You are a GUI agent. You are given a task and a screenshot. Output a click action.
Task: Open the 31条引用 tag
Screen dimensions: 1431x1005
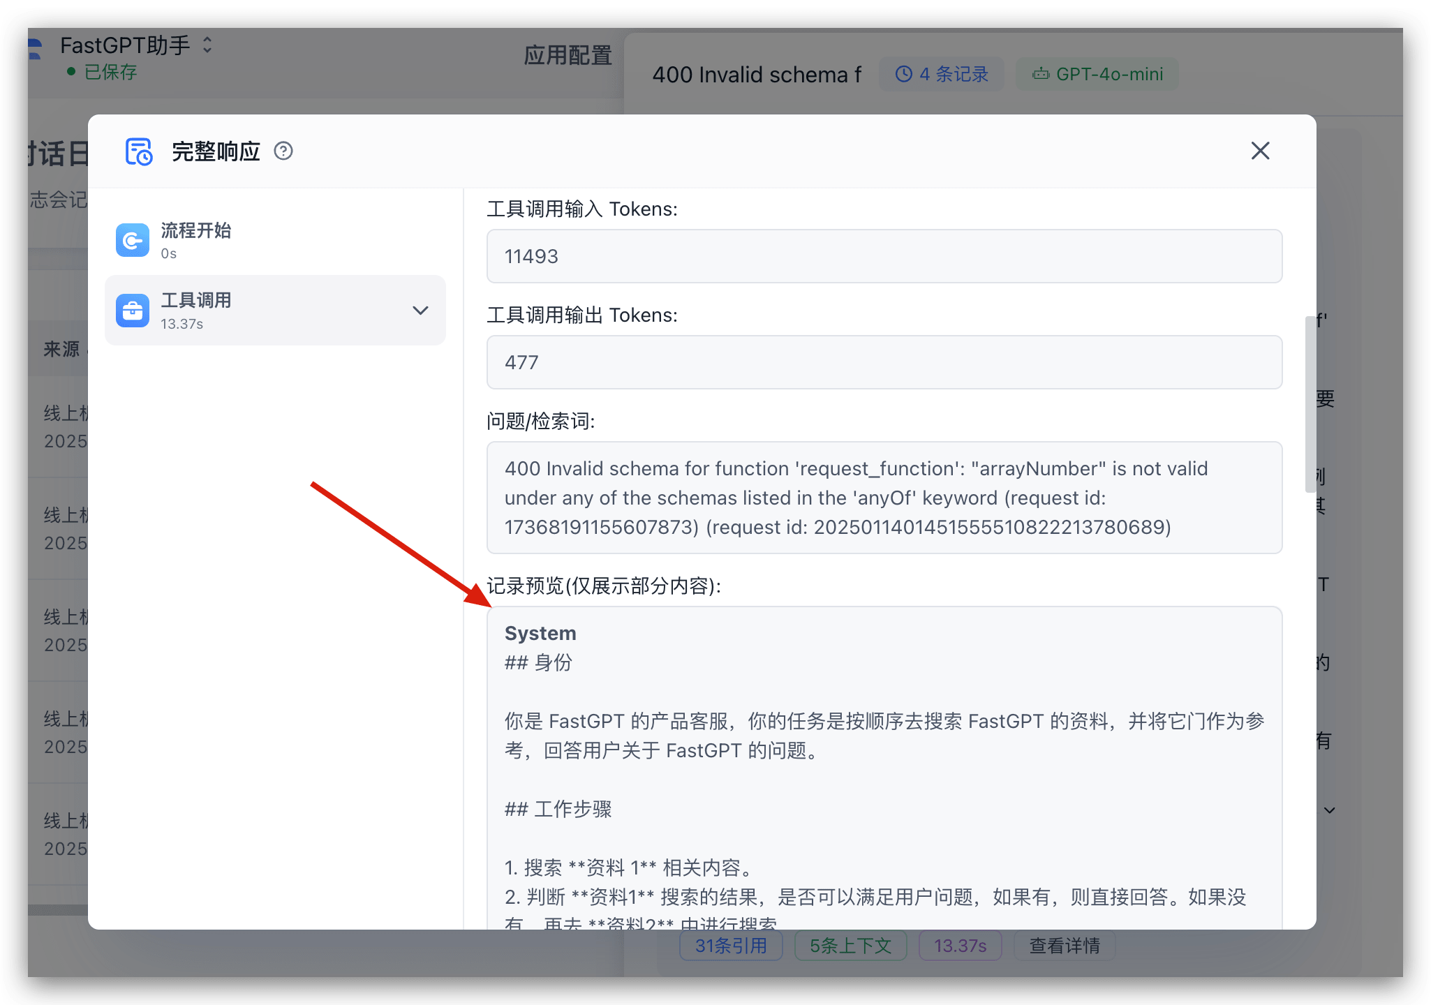pos(731,946)
